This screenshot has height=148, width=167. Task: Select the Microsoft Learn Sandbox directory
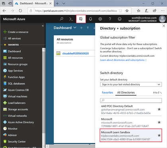(131, 135)
